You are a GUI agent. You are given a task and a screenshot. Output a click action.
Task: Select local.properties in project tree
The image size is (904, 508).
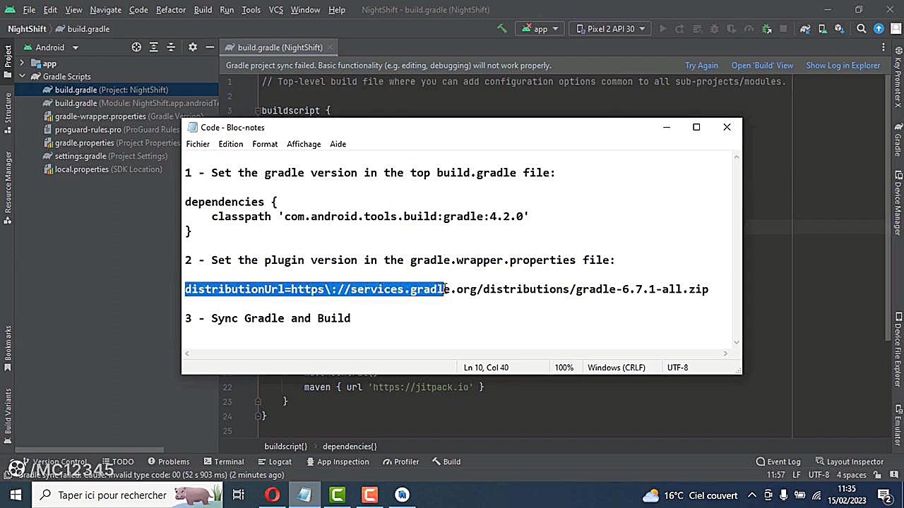coord(103,169)
